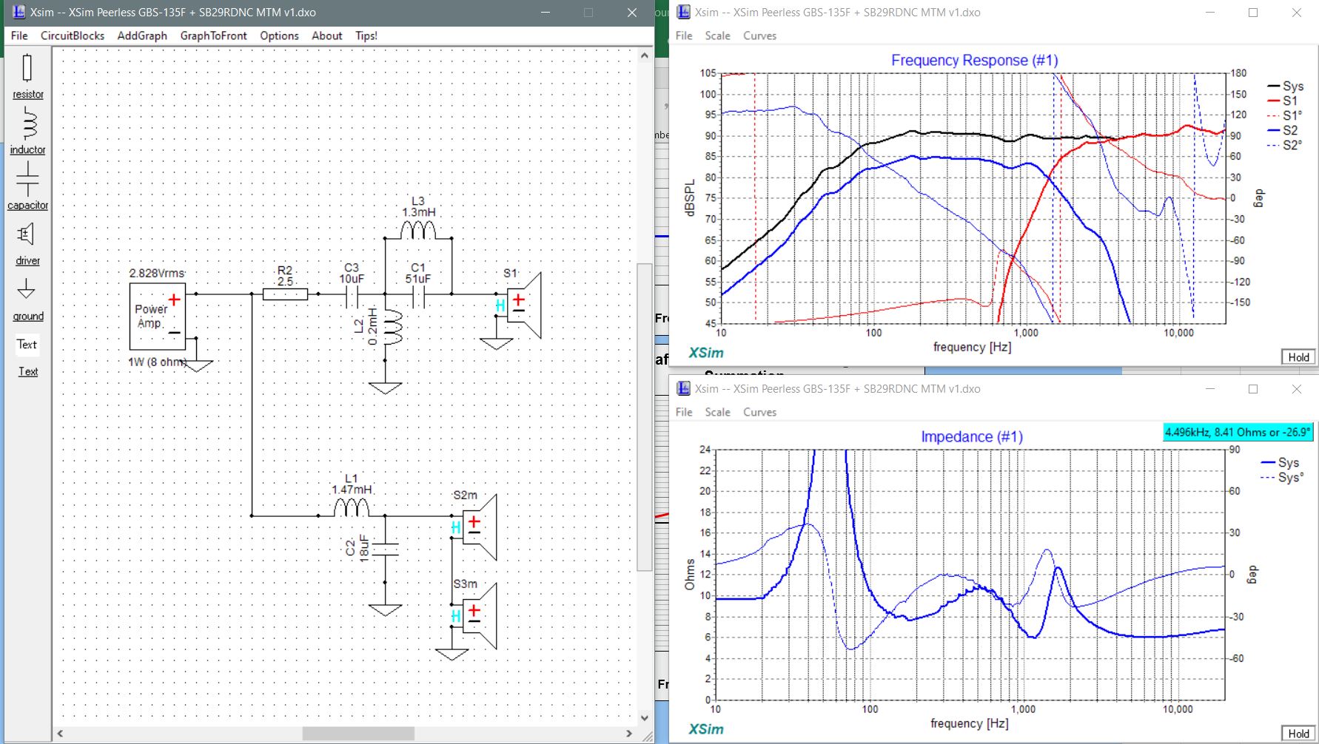The height and width of the screenshot is (744, 1319).
Task: Select the capacitor component tool
Action: 27,179
